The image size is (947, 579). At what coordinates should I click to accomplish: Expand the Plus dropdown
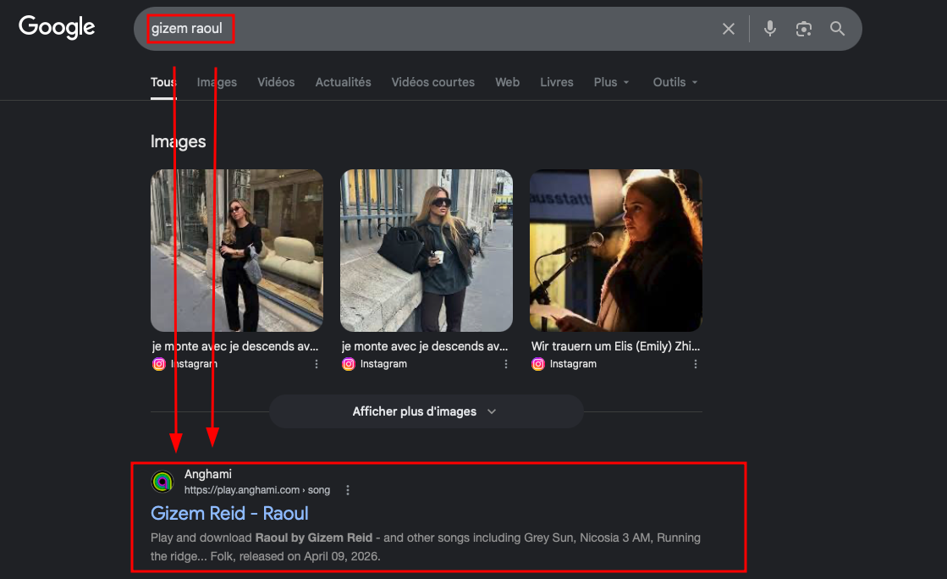click(611, 82)
